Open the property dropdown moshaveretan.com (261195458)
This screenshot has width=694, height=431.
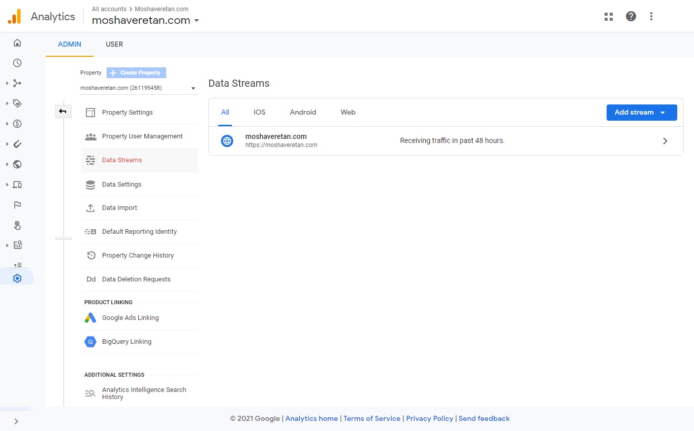coord(139,88)
